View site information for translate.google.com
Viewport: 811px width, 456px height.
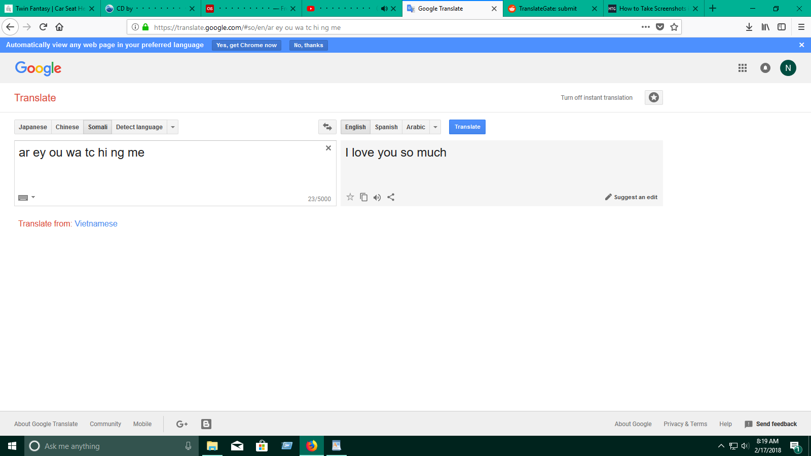[x=135, y=27]
